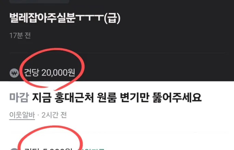Click the word 변기만 in the post title
The image size is (234, 150).
click(135, 97)
